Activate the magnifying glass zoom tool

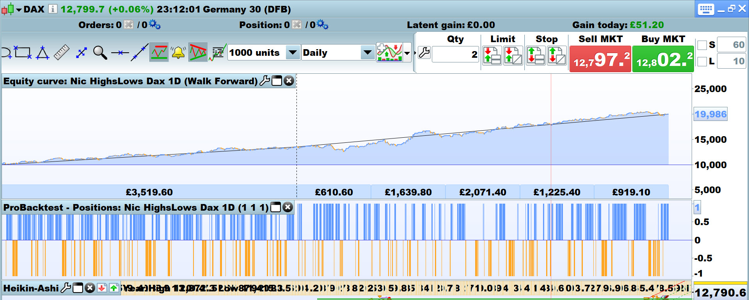(100, 53)
